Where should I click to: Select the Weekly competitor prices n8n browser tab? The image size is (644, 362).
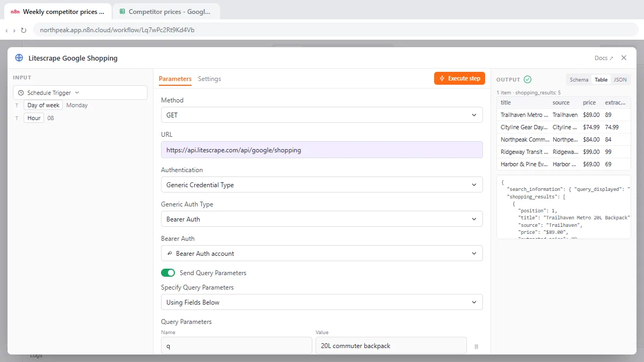pos(58,11)
